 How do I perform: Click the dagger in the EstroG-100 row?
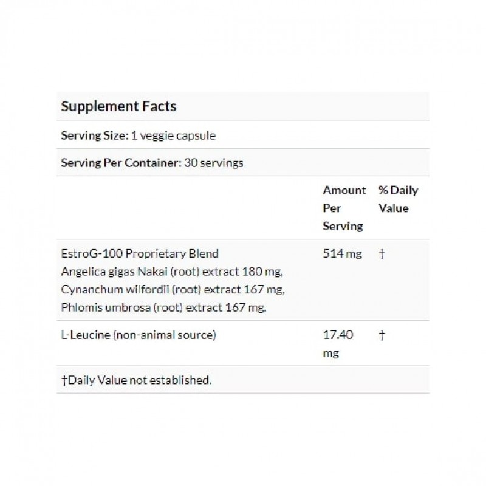click(382, 253)
